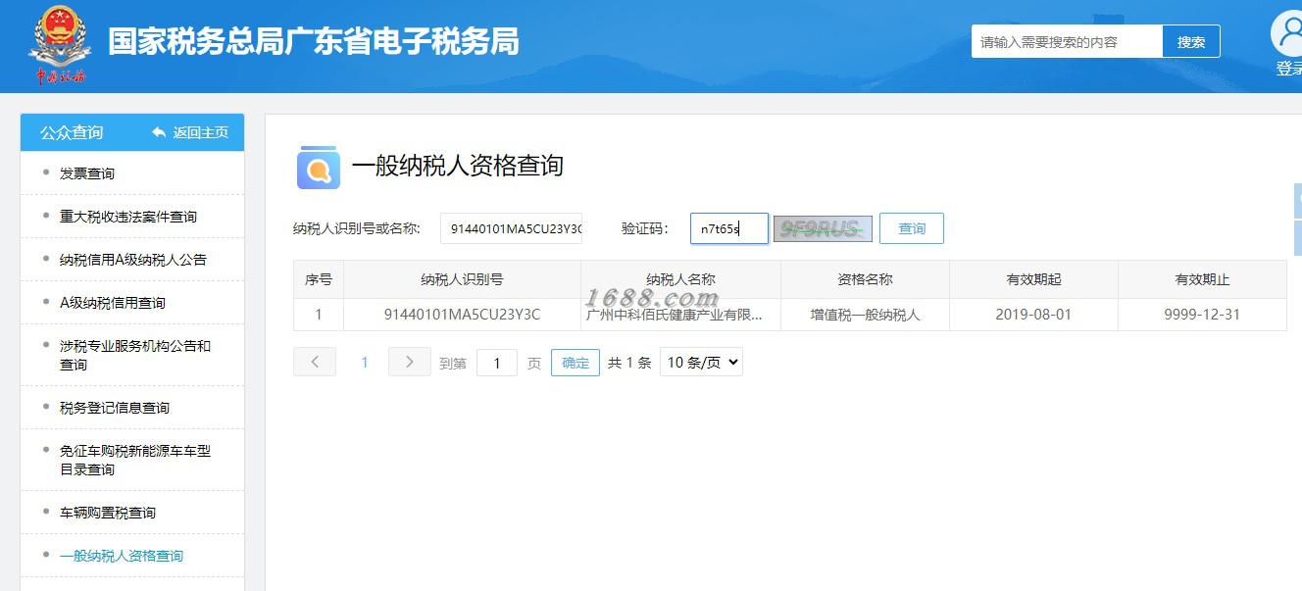
Task: Open 车辆购置税查询 menu item
Action: point(108,513)
